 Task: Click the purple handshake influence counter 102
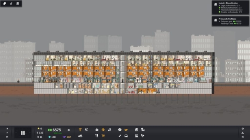coord(67,137)
